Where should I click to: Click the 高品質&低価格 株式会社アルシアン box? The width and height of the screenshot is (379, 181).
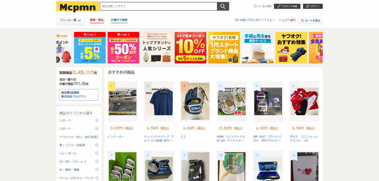point(79,94)
